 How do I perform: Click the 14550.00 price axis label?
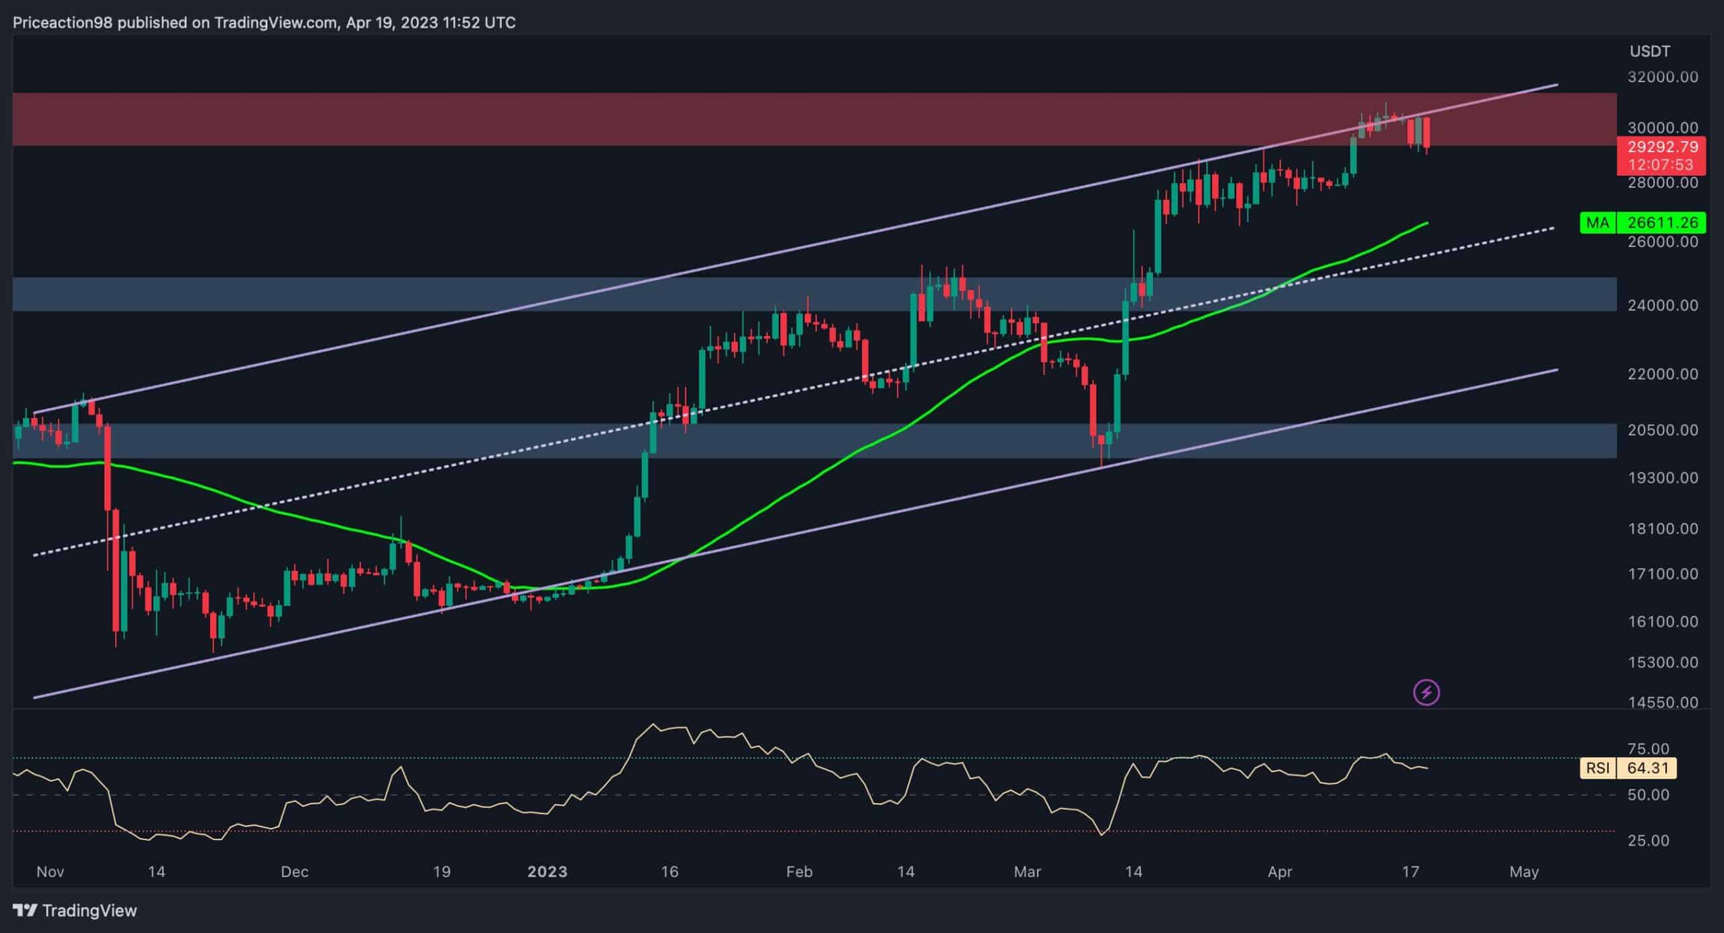coord(1663,703)
